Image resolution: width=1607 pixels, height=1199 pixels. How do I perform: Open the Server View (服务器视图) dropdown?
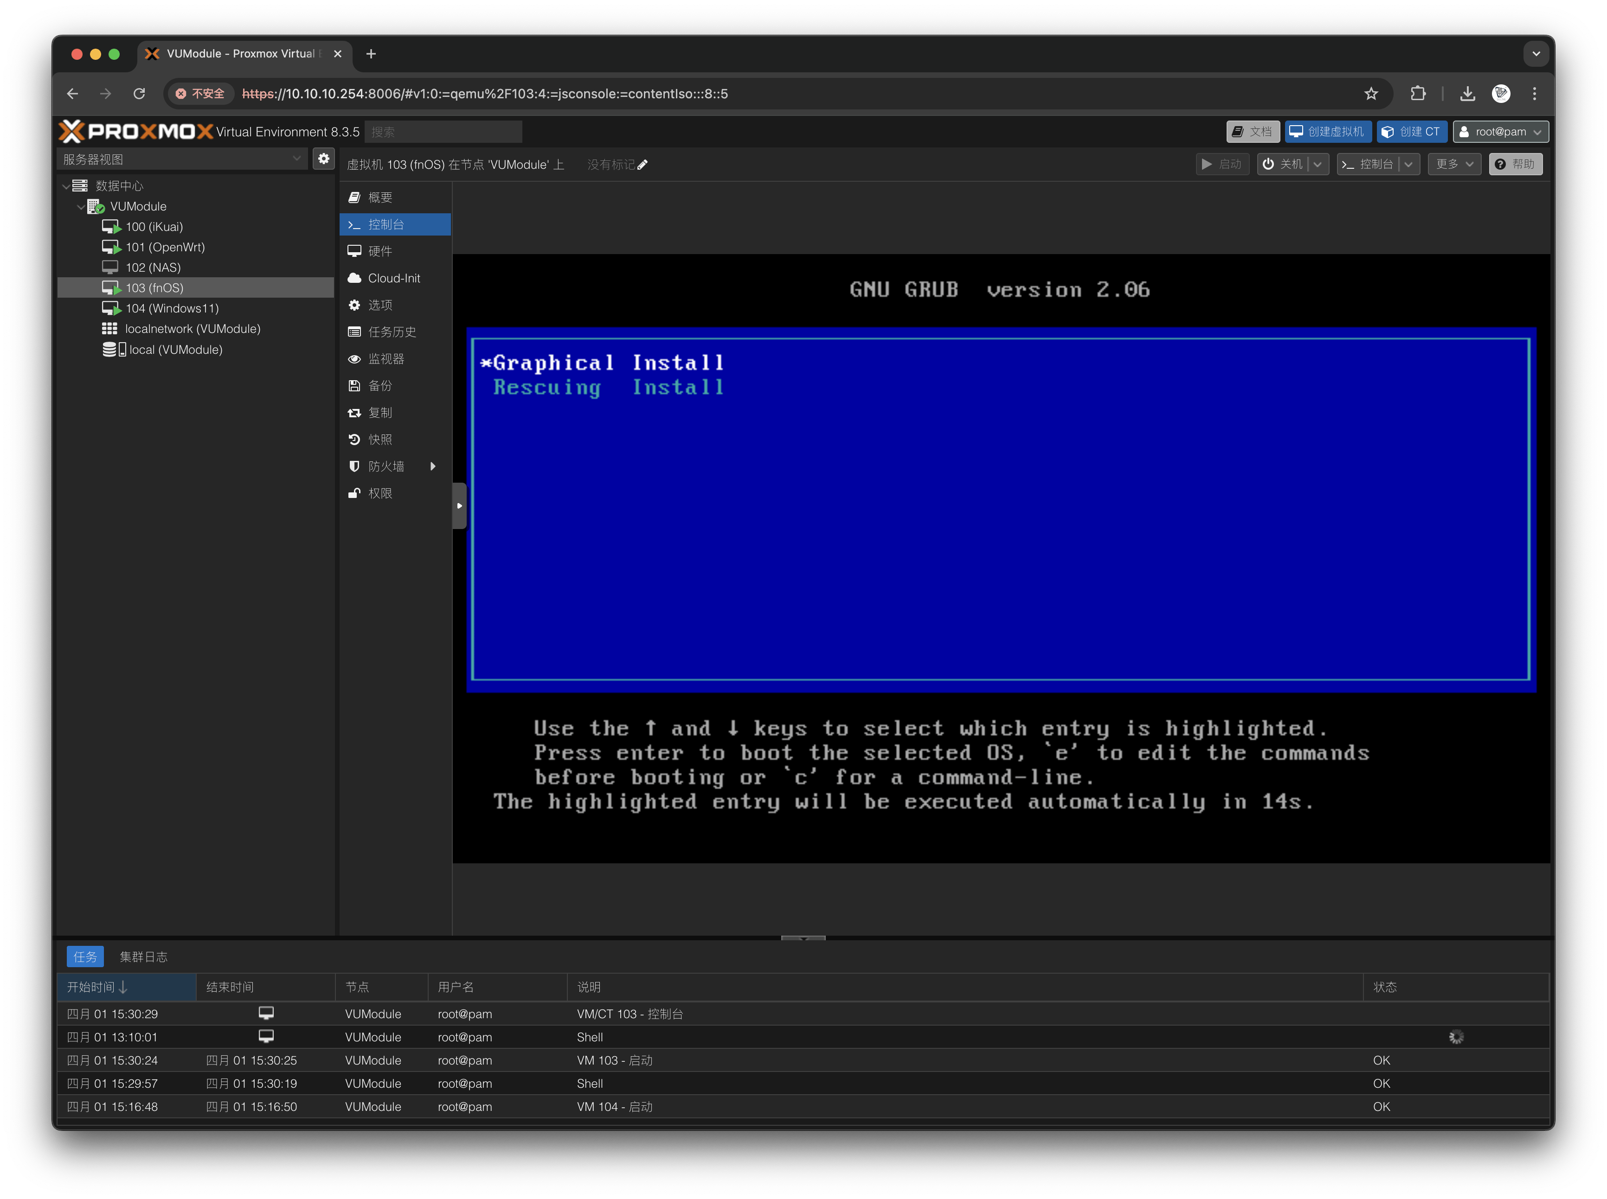coord(181,159)
